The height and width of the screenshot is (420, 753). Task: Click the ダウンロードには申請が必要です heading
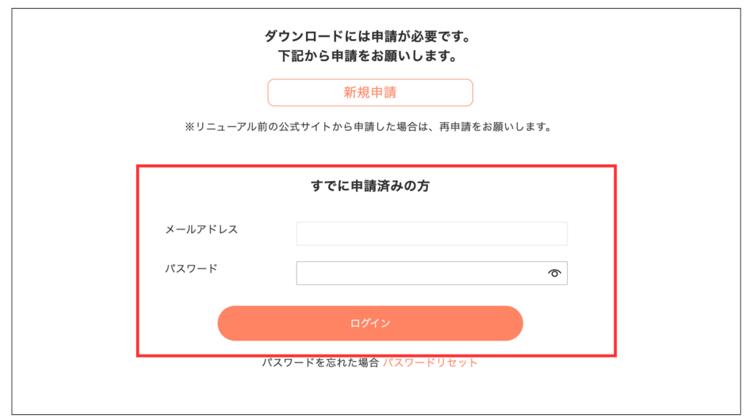coord(367,36)
